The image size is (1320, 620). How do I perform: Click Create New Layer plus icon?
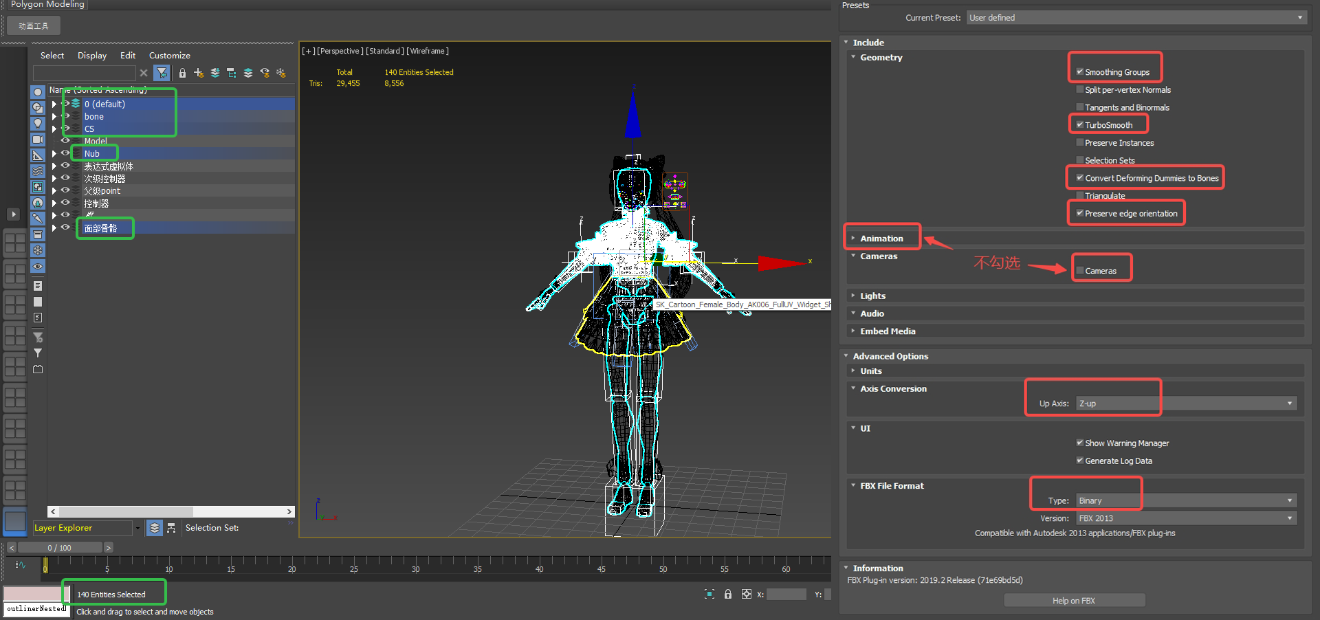[x=199, y=73]
